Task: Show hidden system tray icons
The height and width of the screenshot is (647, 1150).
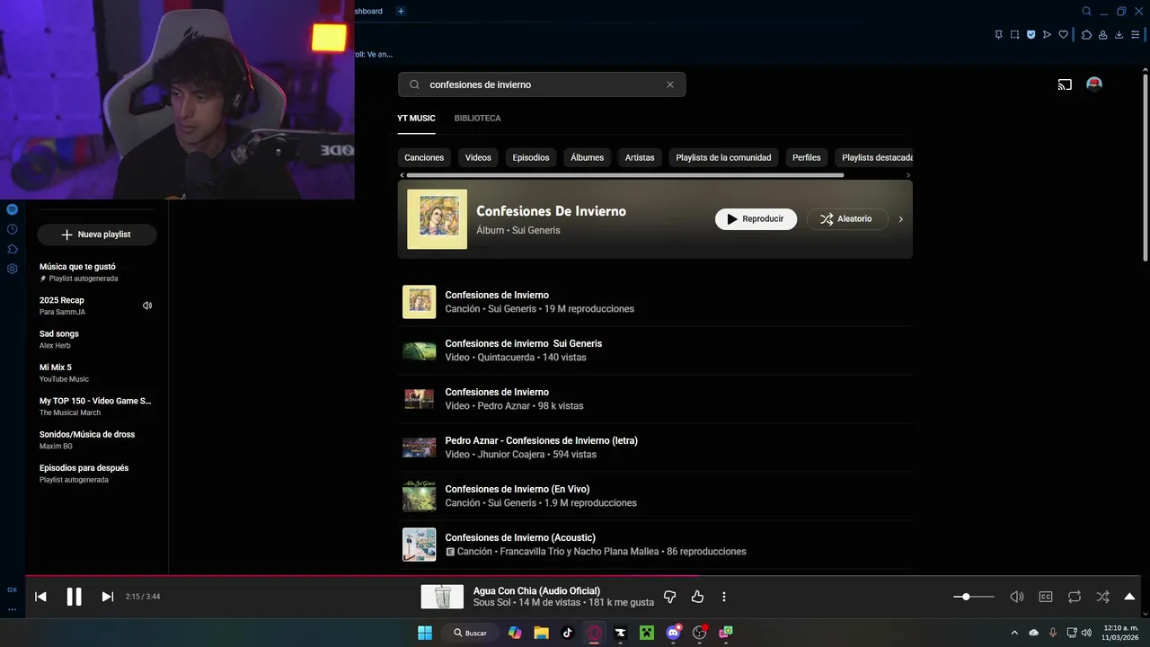Action: click(1014, 633)
